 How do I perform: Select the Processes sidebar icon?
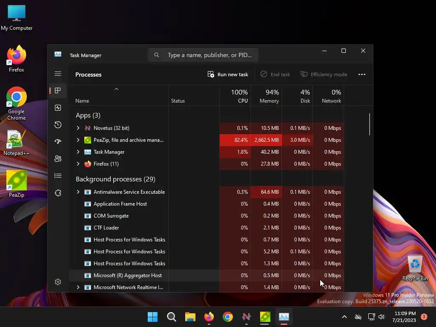tap(58, 91)
